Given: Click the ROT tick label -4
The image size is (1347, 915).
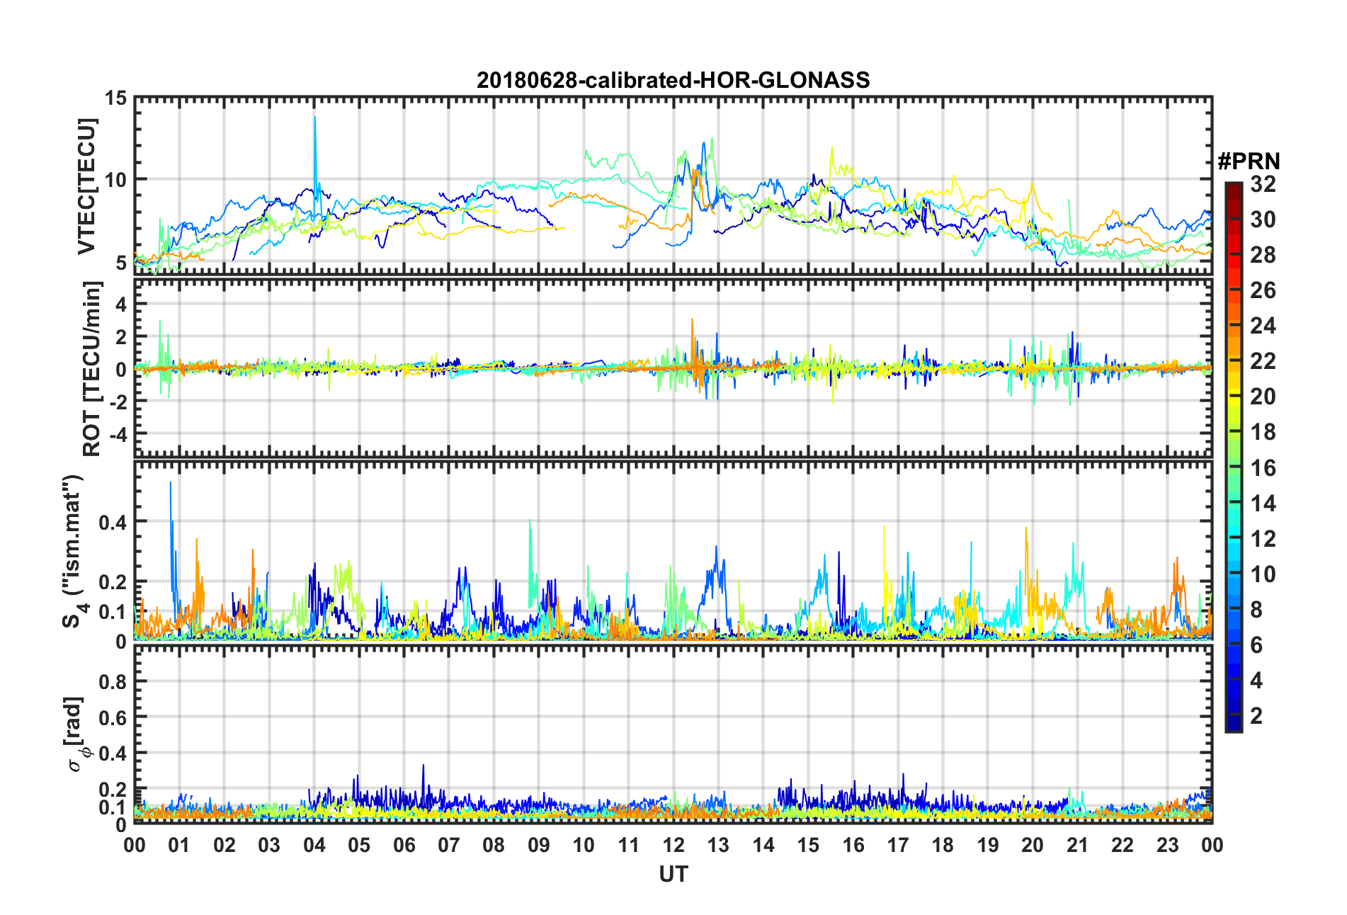Looking at the screenshot, I should click(118, 433).
